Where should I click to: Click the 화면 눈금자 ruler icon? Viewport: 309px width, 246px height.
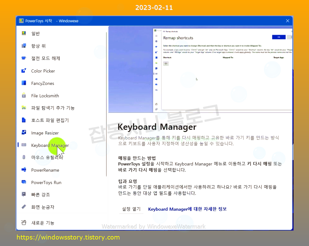24,207
